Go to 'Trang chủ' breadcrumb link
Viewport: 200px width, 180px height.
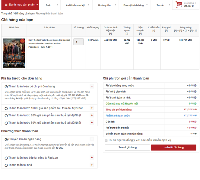[x=7, y=13]
